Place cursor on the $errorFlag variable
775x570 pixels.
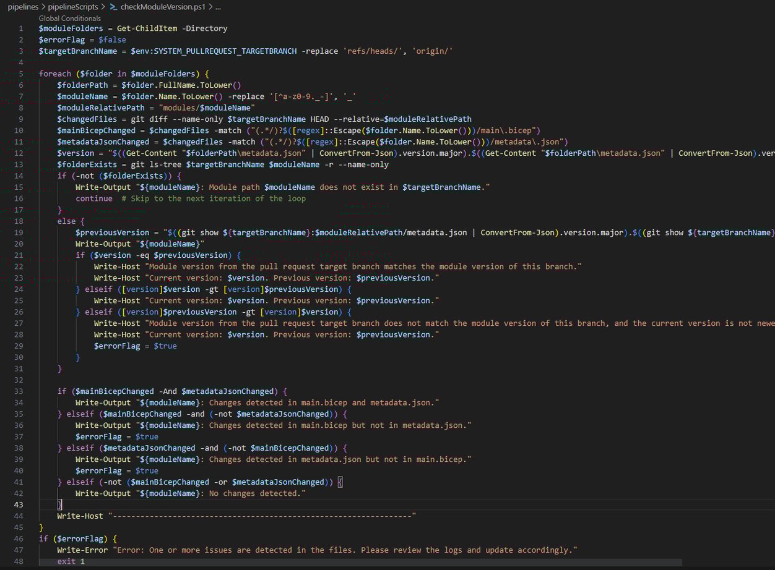click(62, 39)
